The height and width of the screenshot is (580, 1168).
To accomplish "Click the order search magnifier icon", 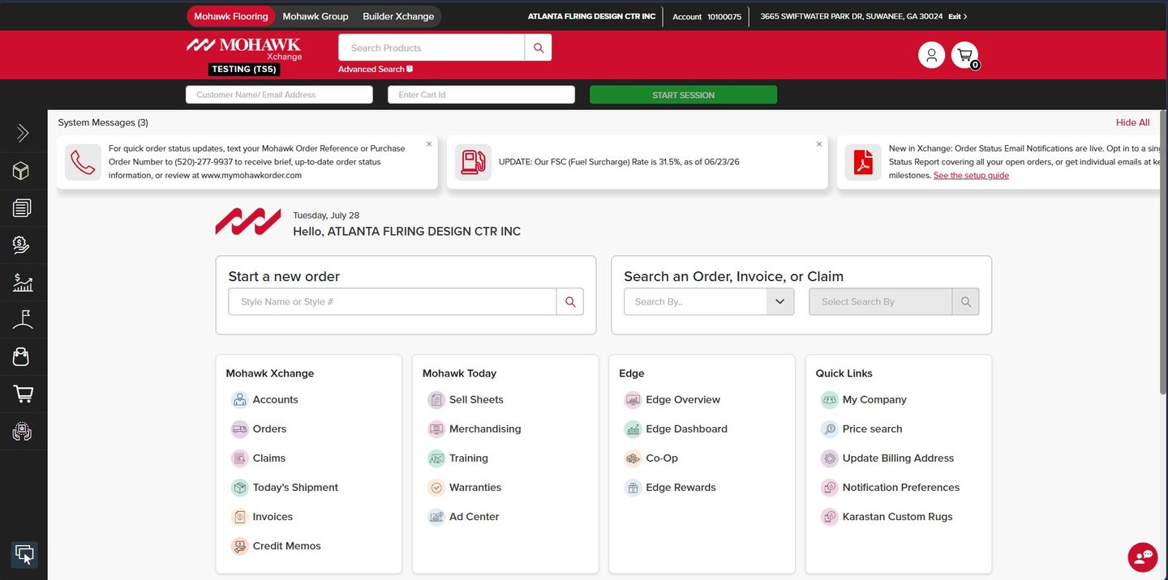I will point(966,302).
